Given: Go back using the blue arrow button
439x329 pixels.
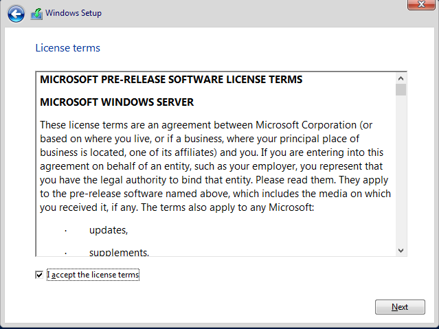Looking at the screenshot, I should [x=16, y=14].
